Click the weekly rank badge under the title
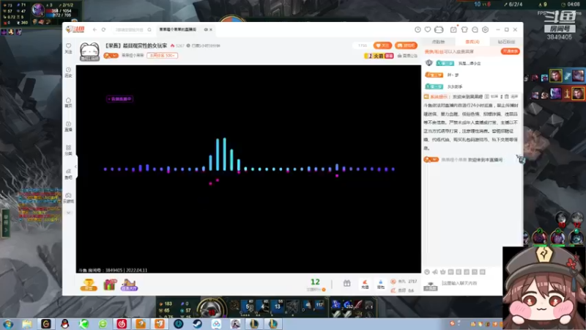Screen dimensions: 586x330 coord(162,56)
